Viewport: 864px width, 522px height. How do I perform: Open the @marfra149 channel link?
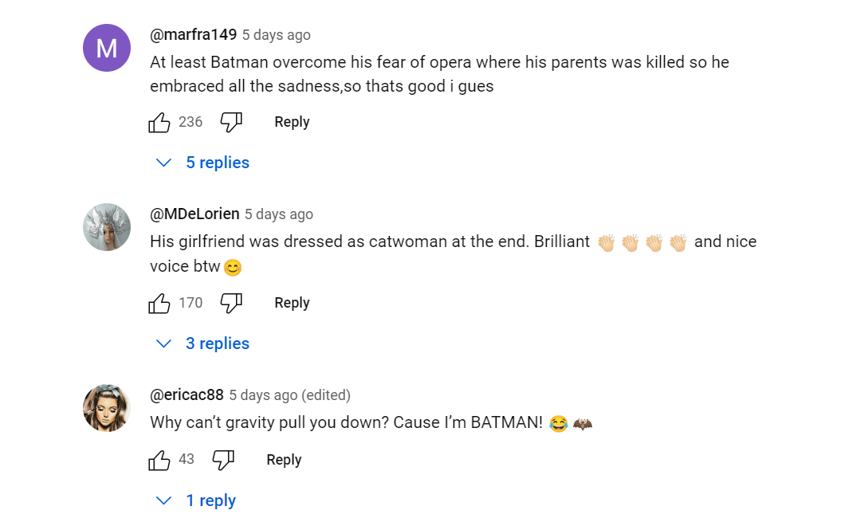coord(194,35)
